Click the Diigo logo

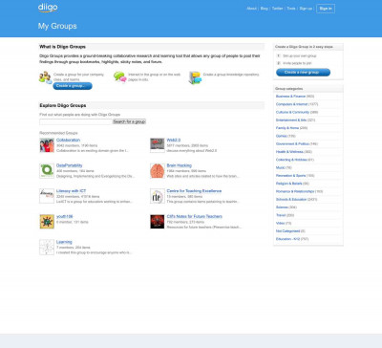(x=48, y=8)
